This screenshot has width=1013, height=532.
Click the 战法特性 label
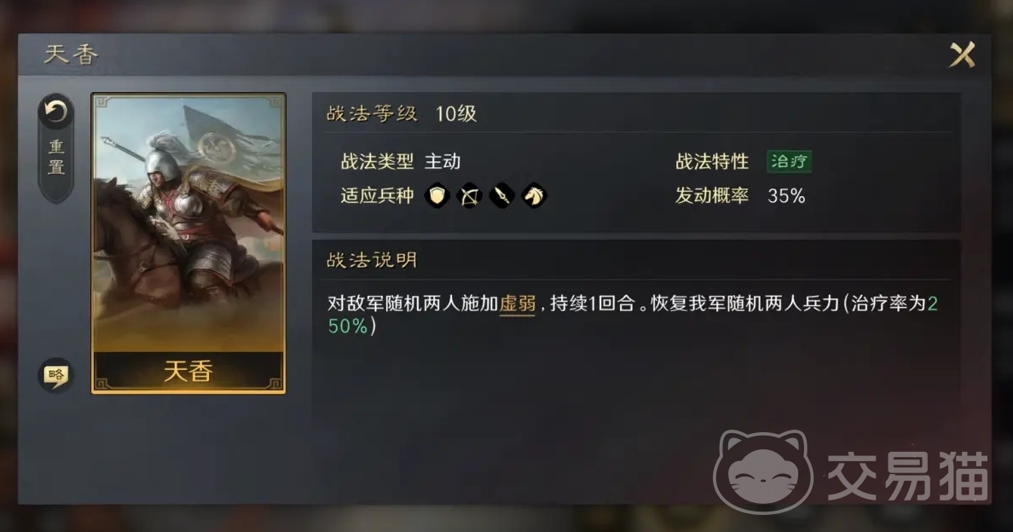point(712,161)
